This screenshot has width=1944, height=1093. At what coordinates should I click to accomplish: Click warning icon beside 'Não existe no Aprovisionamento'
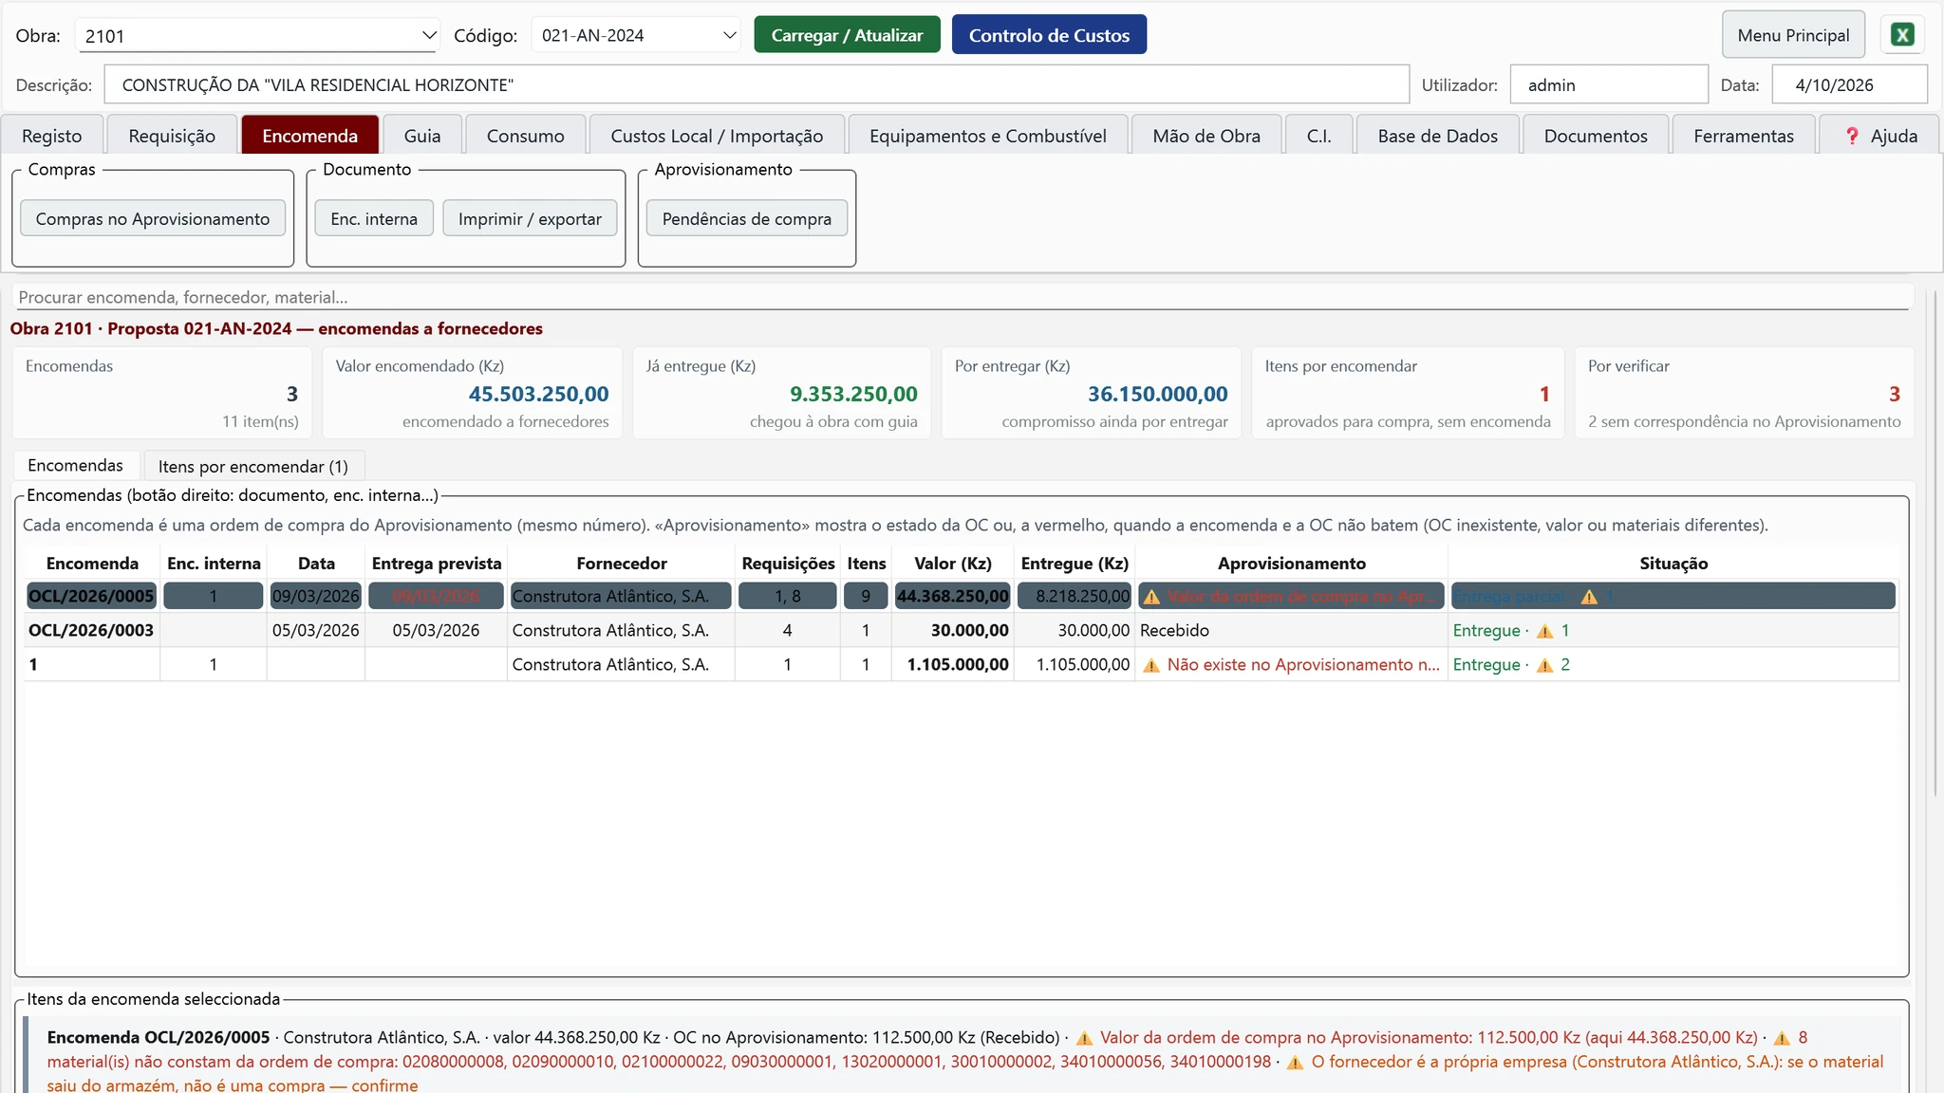click(1150, 665)
